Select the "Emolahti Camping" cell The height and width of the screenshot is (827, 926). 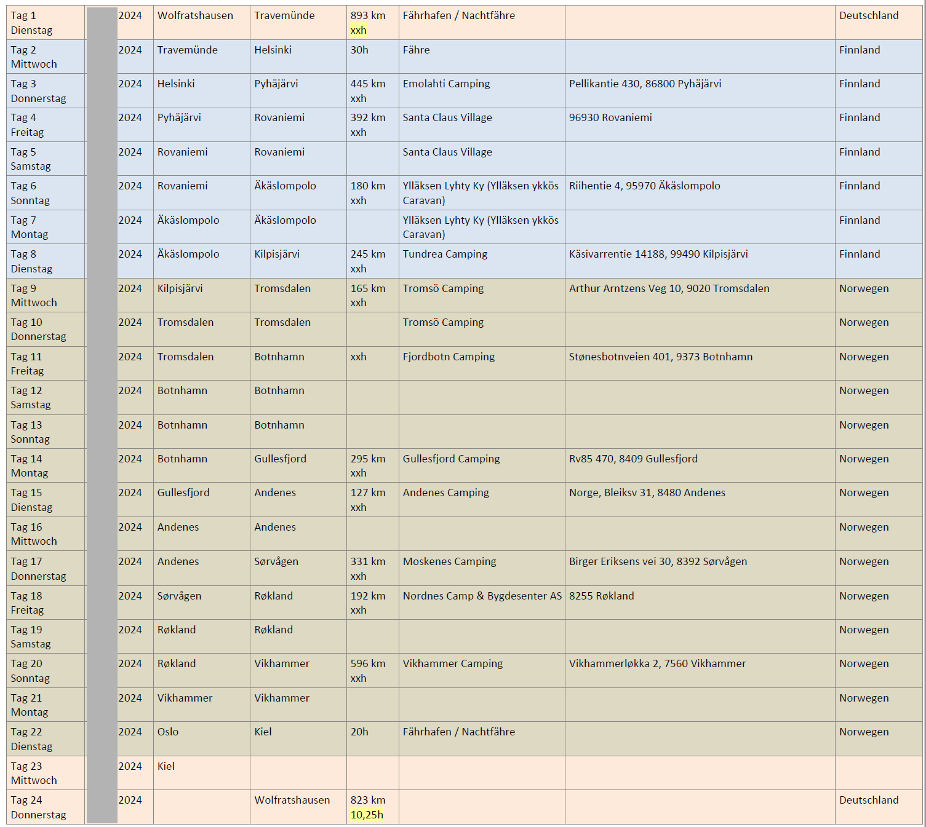446,84
